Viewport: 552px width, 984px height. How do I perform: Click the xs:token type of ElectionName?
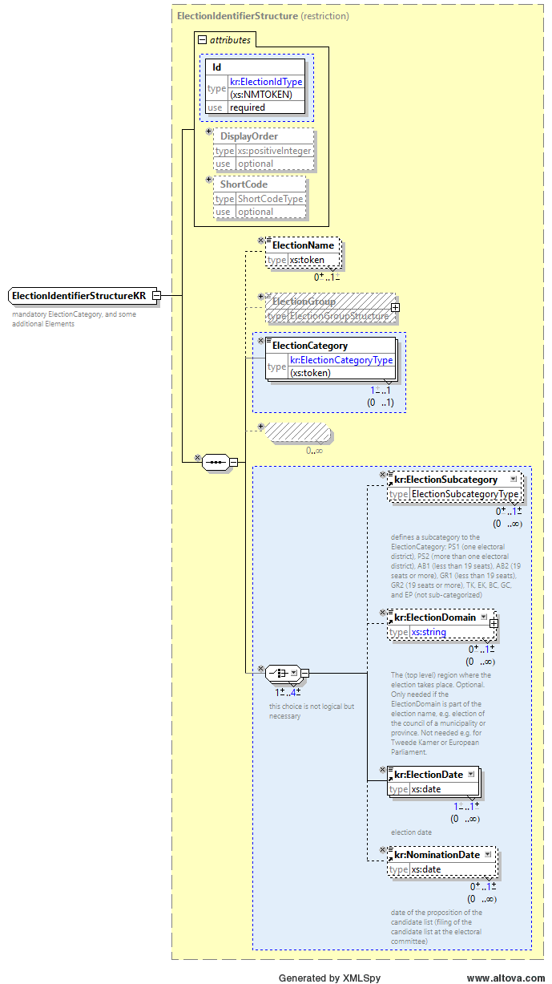coord(307,260)
